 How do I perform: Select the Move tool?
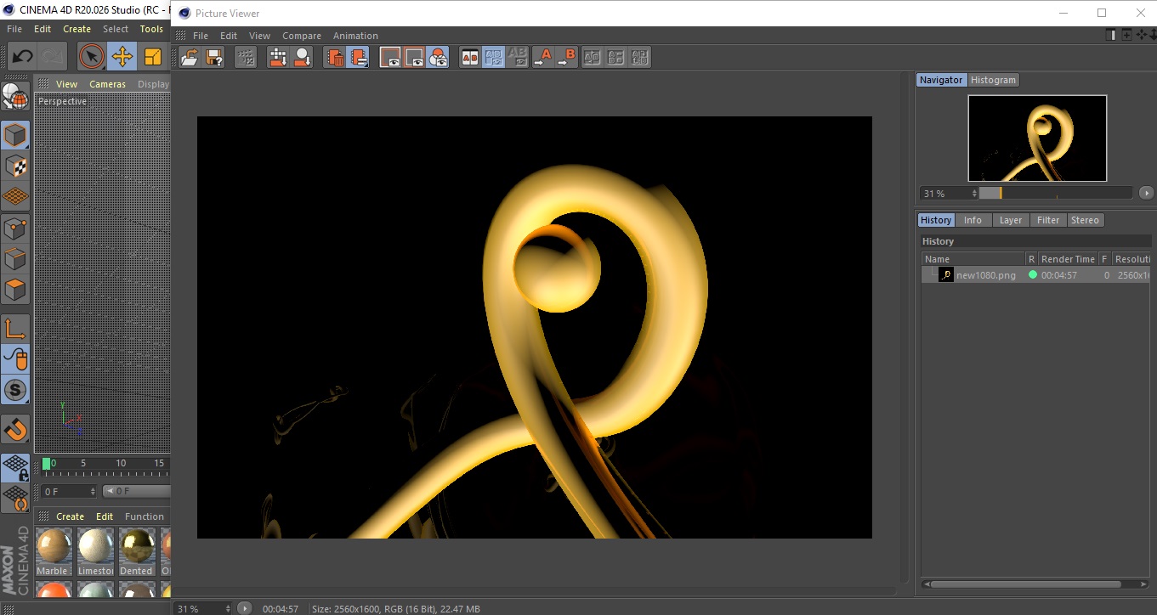coord(122,57)
